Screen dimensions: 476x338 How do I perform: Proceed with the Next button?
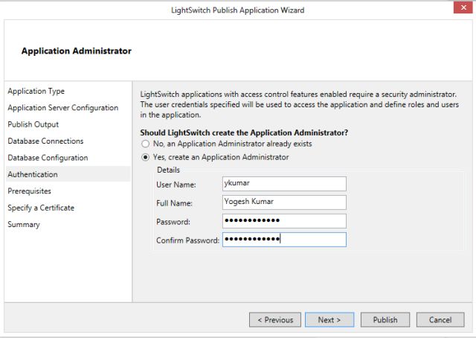329,320
